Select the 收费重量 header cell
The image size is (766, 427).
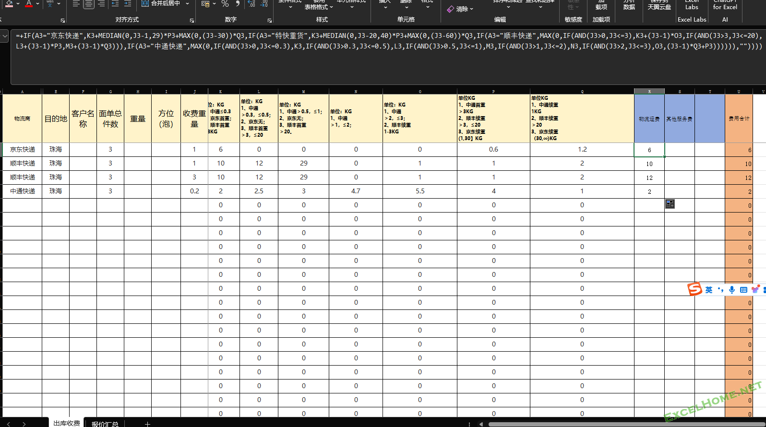[x=194, y=119]
